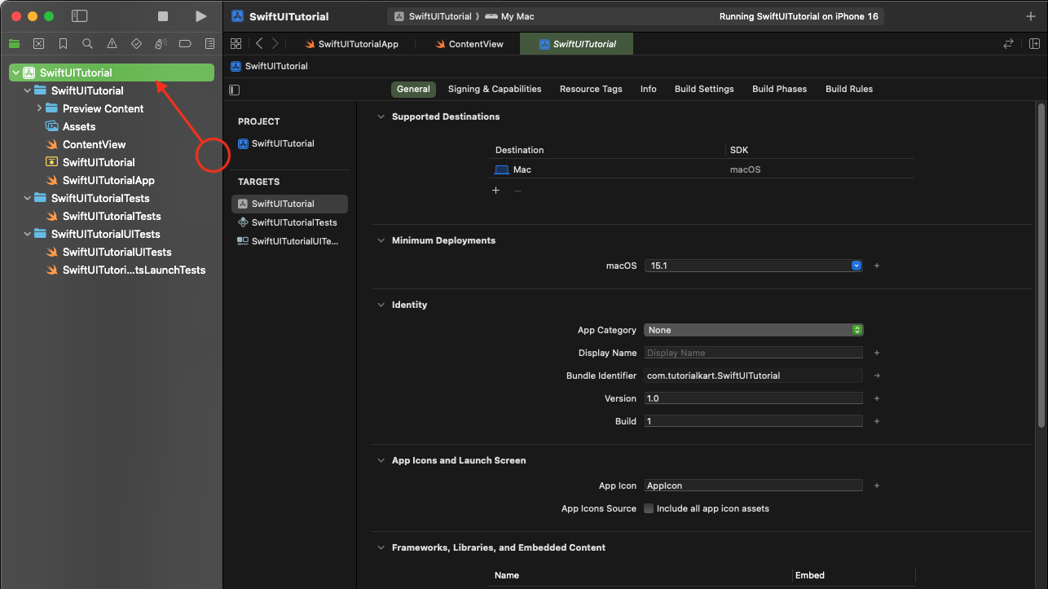Viewport: 1048px width, 589px height.
Task: Collapse the Identity section
Action: point(380,305)
